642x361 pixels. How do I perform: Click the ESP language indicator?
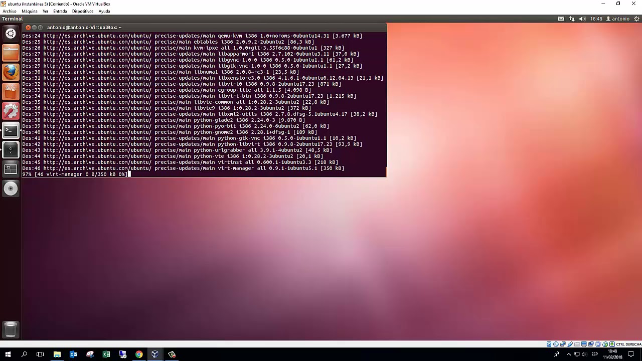[x=594, y=354]
